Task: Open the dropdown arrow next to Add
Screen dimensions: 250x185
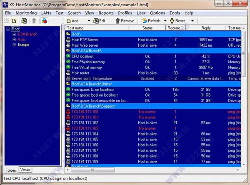Action: tap(89, 21)
